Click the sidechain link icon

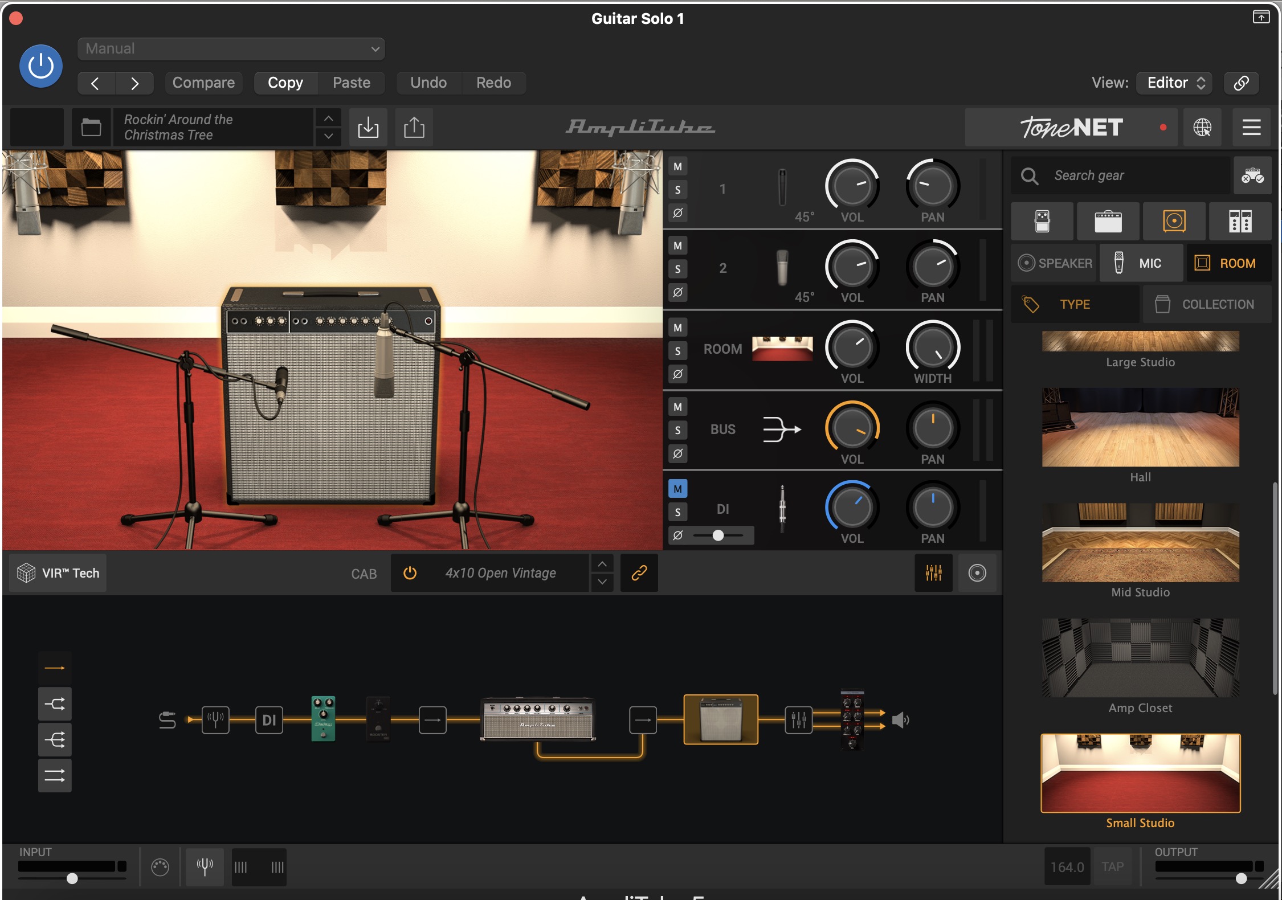point(1241,83)
